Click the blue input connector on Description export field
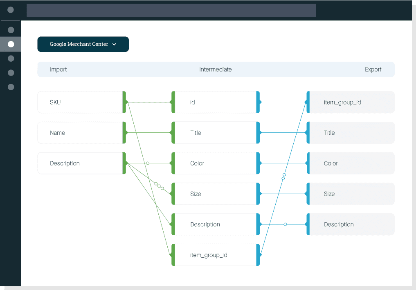This screenshot has width=416, height=290. click(x=308, y=224)
